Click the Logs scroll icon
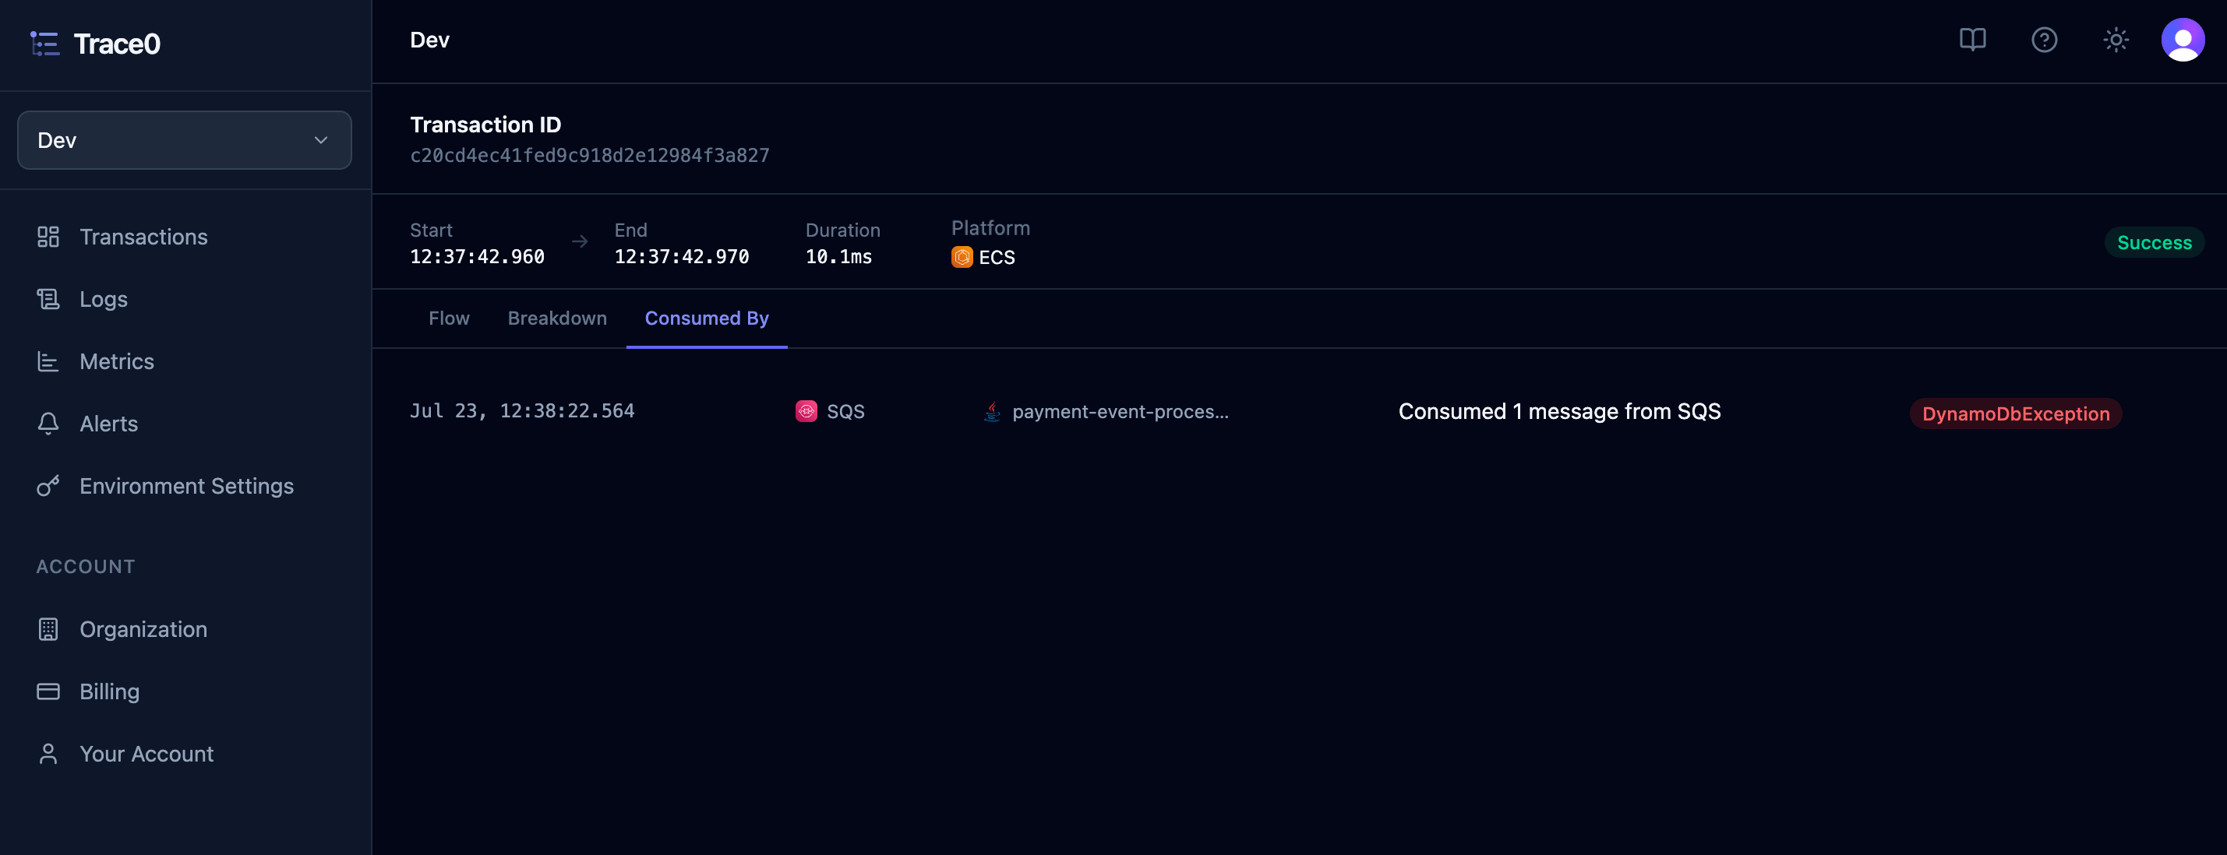 coord(48,299)
